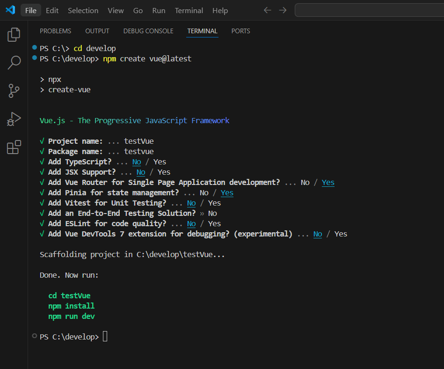
Task: Switch to the OUTPUT tab
Action: coord(97,31)
